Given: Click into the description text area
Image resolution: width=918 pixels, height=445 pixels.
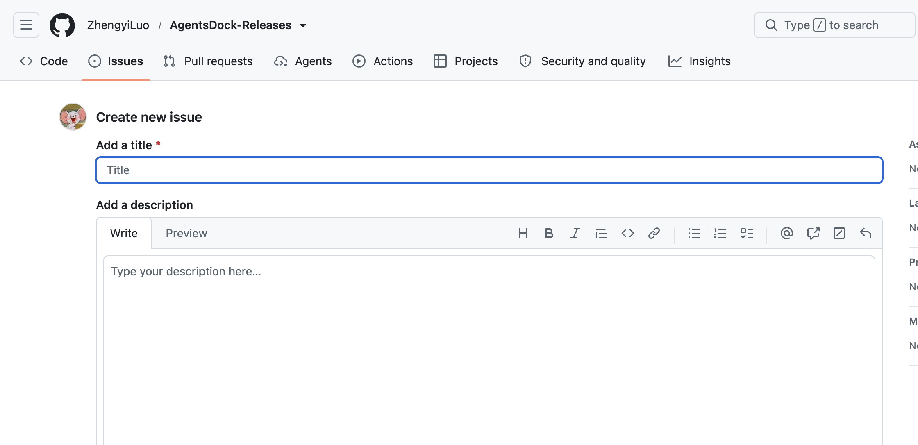Looking at the screenshot, I should (x=489, y=350).
